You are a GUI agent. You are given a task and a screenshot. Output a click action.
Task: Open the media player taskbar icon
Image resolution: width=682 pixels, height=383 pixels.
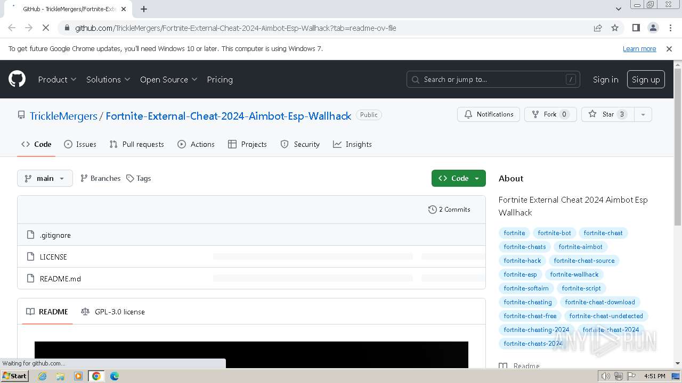point(78,376)
